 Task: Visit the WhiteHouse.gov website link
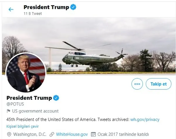click(72, 134)
